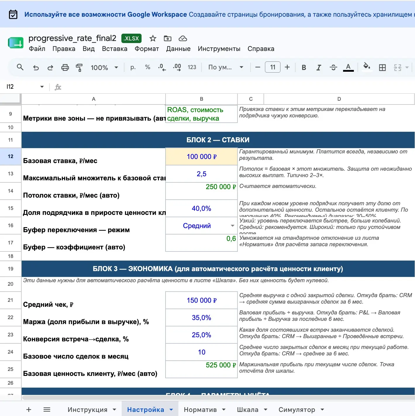The image size is (415, 416).
Task: Toggle strikethrough formatting
Action: tap(333, 68)
